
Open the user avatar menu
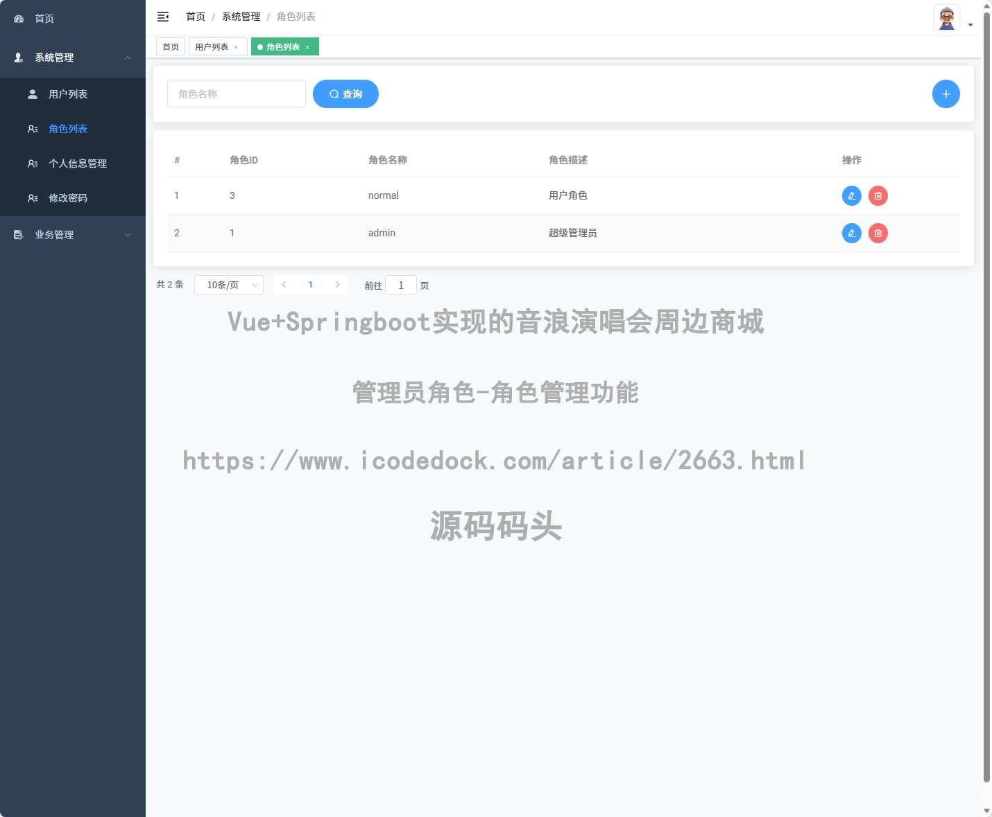(947, 17)
